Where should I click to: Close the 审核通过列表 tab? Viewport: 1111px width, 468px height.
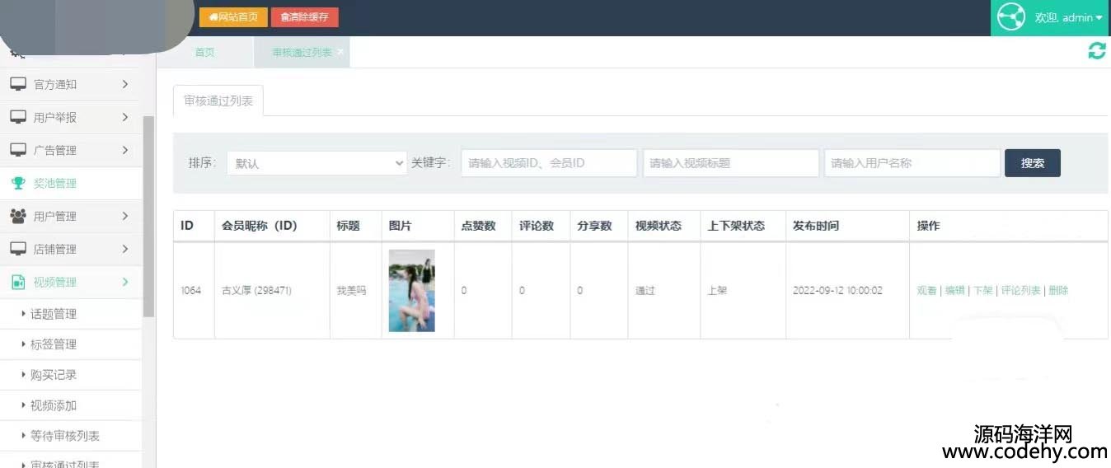(340, 51)
